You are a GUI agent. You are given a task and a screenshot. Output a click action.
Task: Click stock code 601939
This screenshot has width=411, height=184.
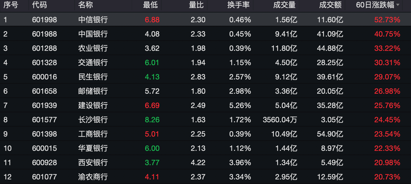click(x=44, y=105)
